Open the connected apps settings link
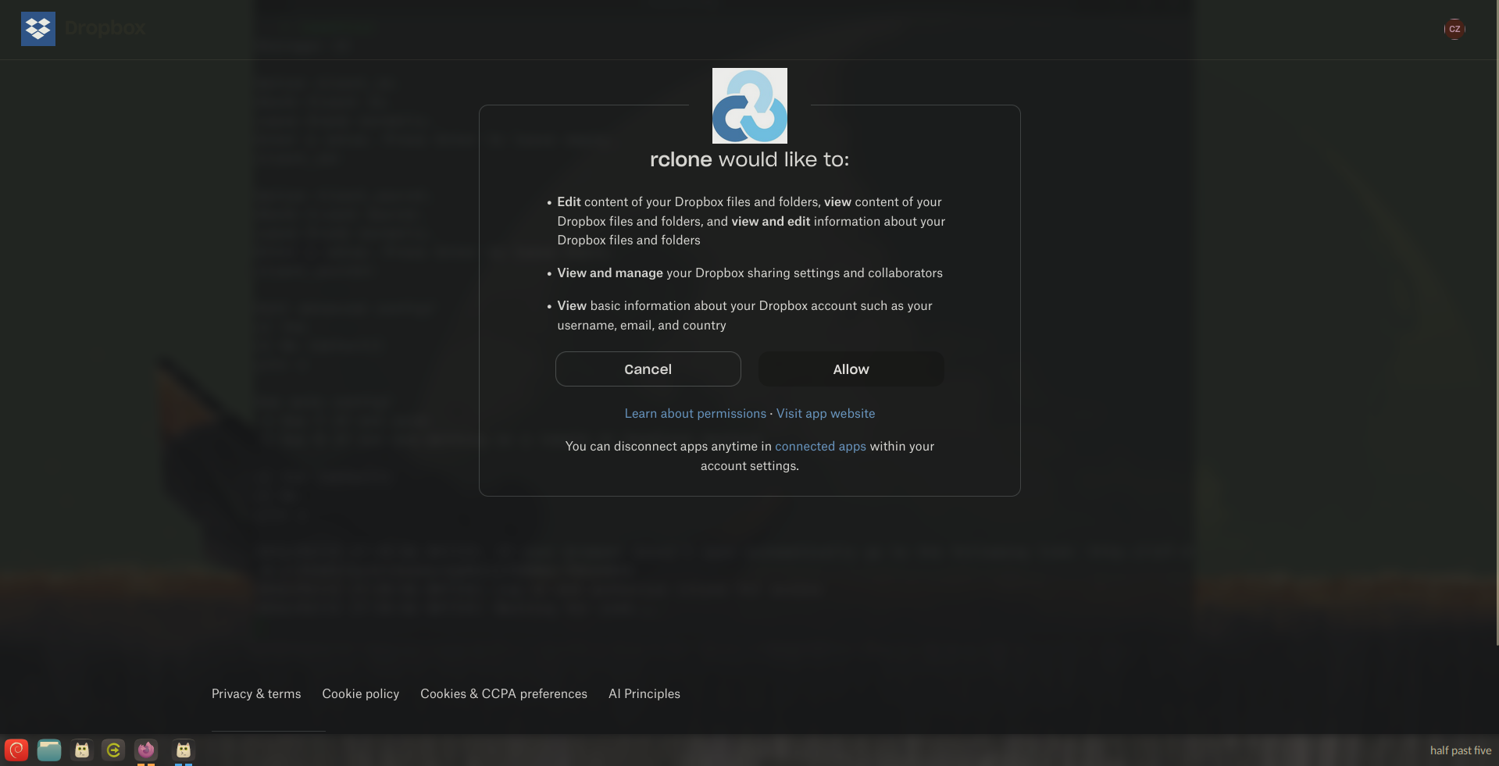Image resolution: width=1499 pixels, height=766 pixels. coord(820,447)
